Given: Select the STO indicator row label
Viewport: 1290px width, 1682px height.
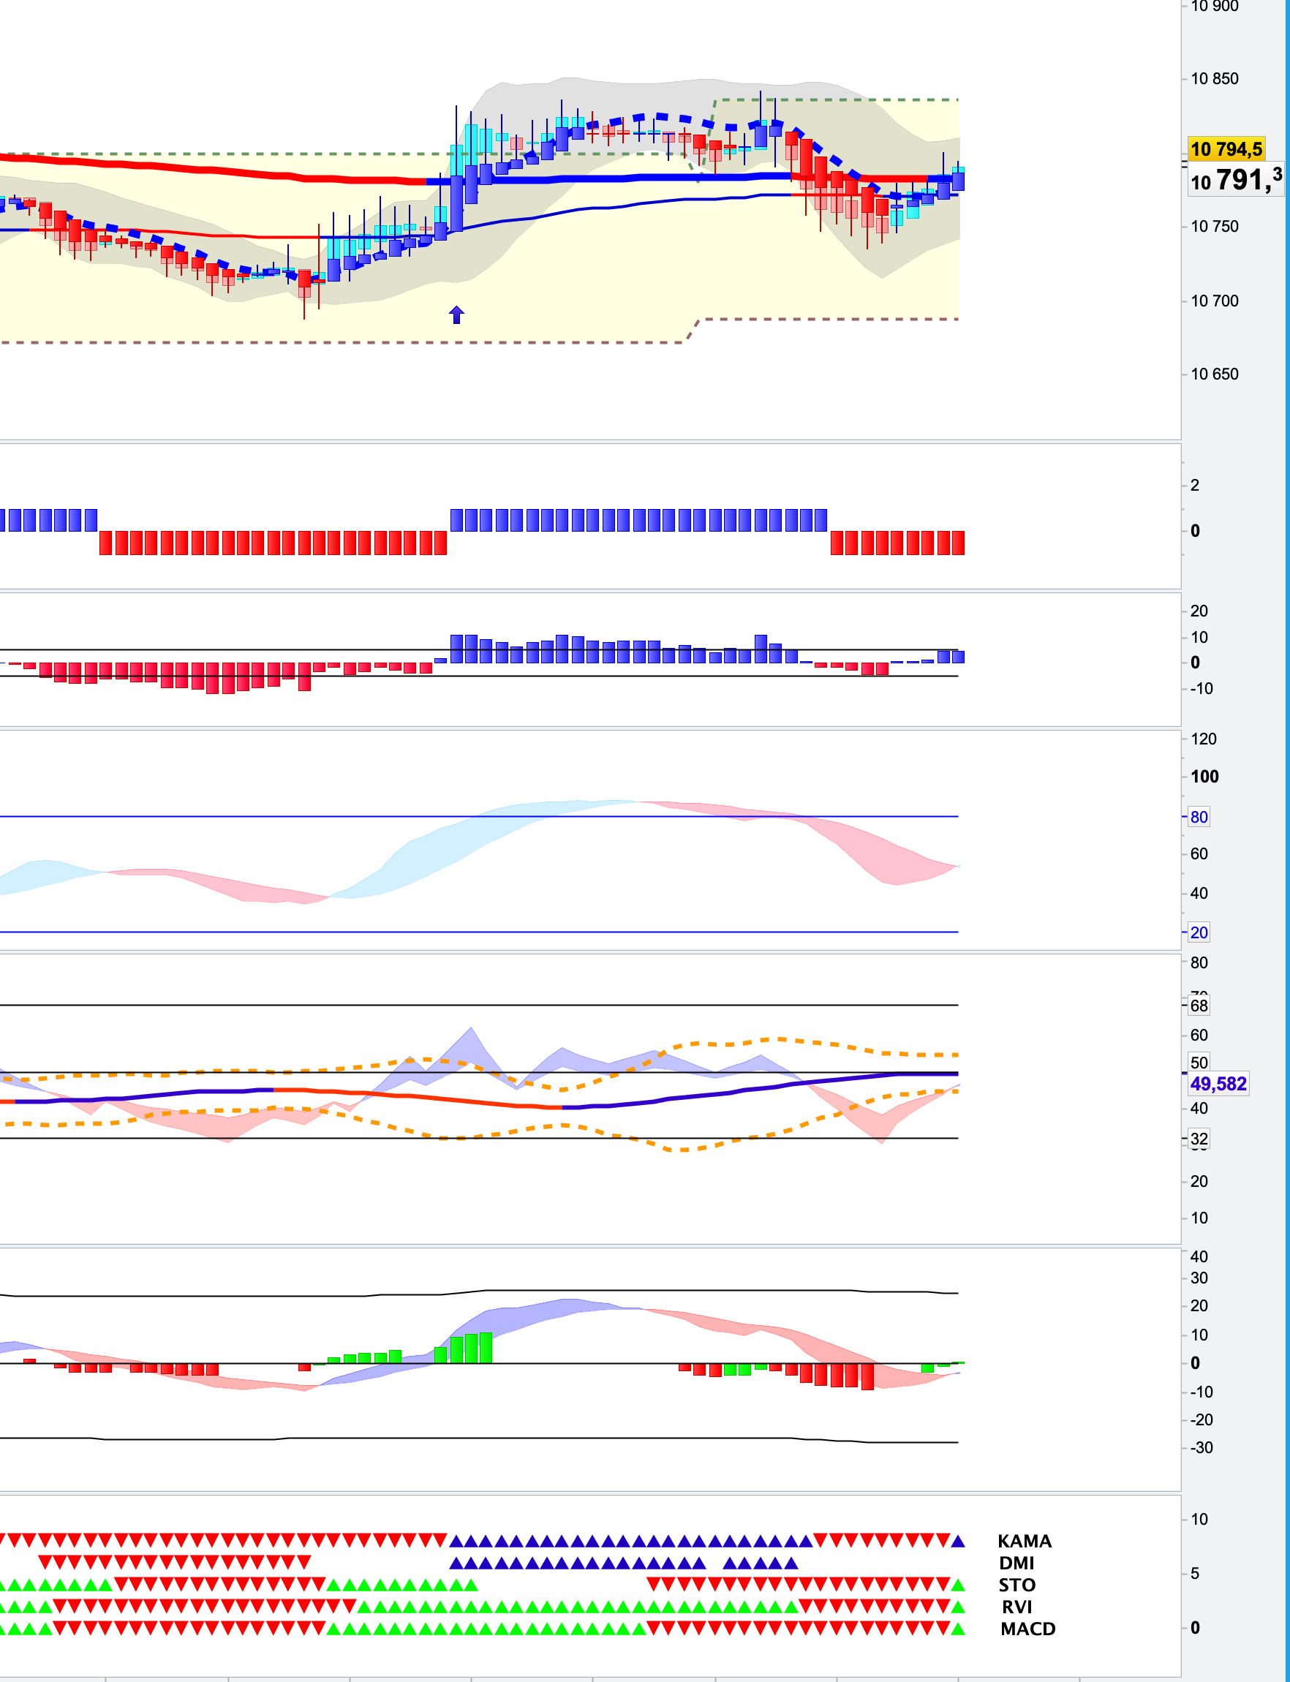Looking at the screenshot, I should [1017, 1585].
